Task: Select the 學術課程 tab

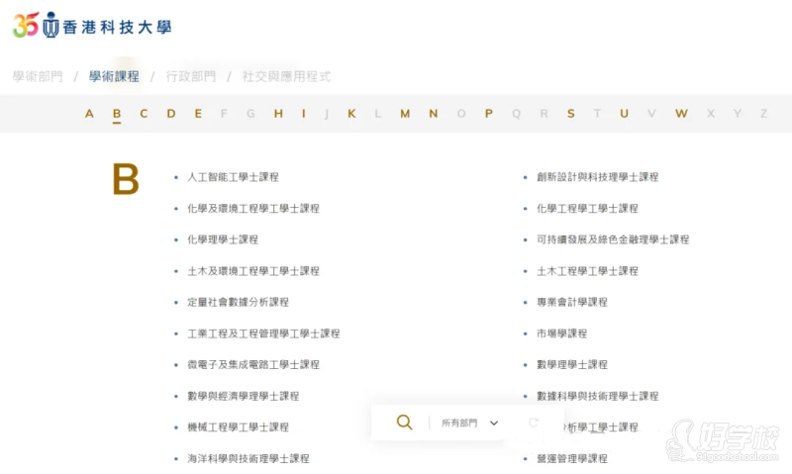Action: tap(114, 76)
